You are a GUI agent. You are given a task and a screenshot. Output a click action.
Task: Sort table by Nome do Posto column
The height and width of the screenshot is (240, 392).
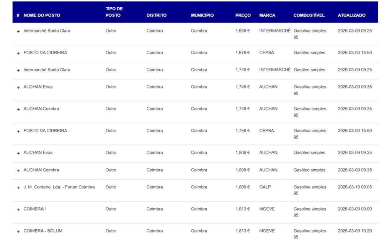[42, 15]
